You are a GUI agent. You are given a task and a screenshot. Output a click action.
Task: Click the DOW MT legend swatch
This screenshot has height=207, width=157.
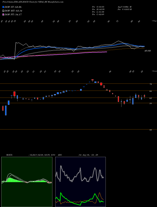point(3,11)
